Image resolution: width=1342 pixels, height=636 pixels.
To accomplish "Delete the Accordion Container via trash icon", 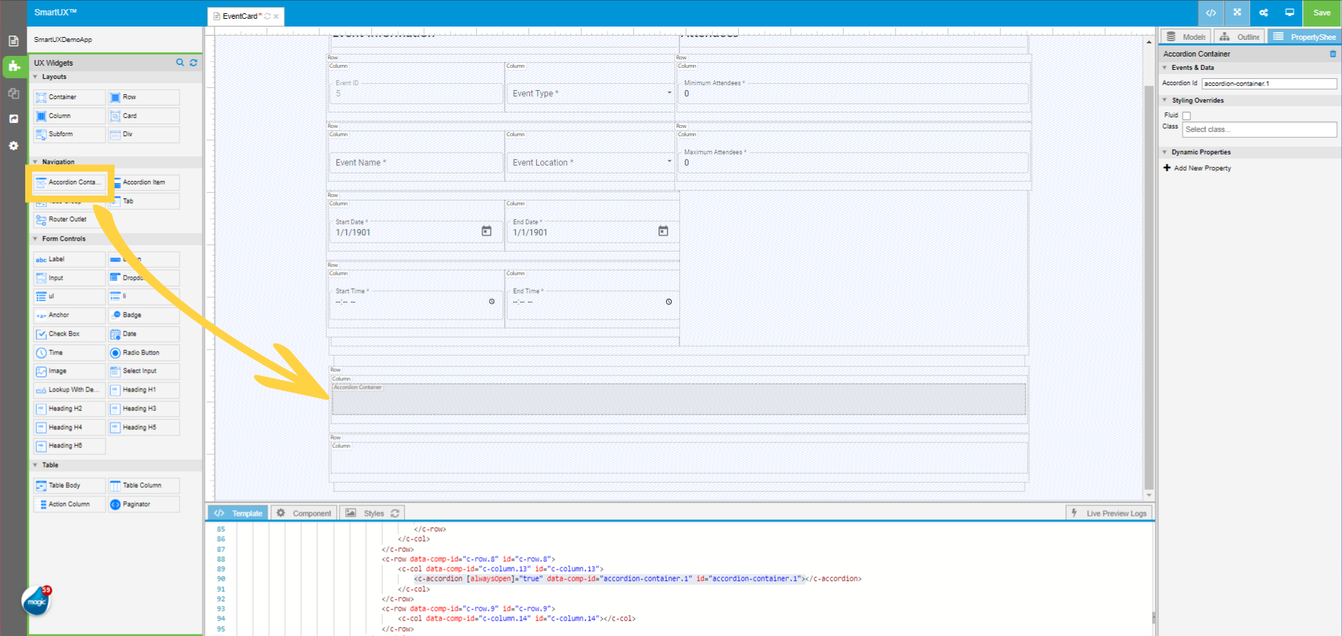I will click(1334, 54).
